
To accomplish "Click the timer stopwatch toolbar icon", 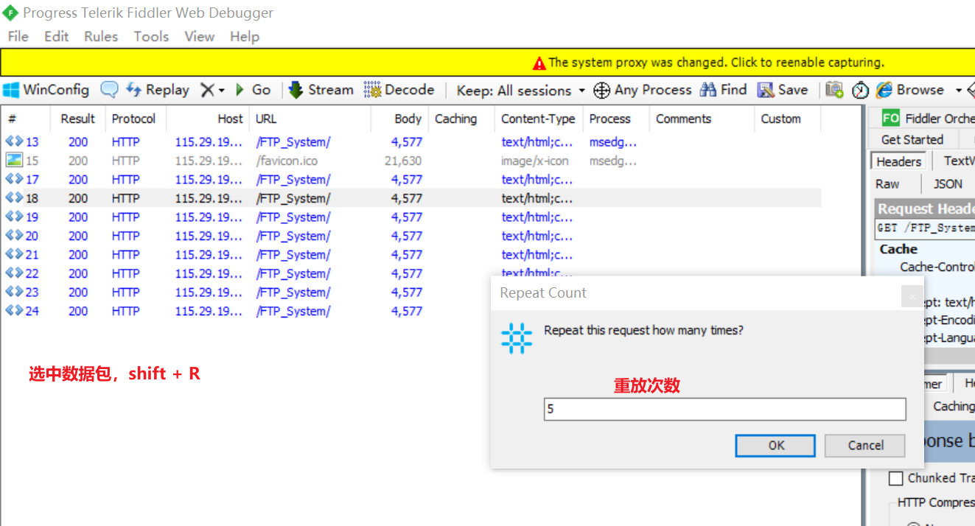I will click(860, 90).
